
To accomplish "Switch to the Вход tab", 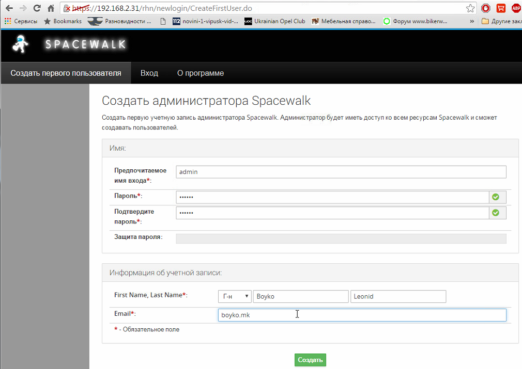I will [x=149, y=73].
